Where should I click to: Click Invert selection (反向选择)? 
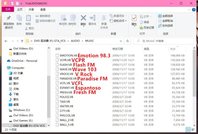coord(165,26)
